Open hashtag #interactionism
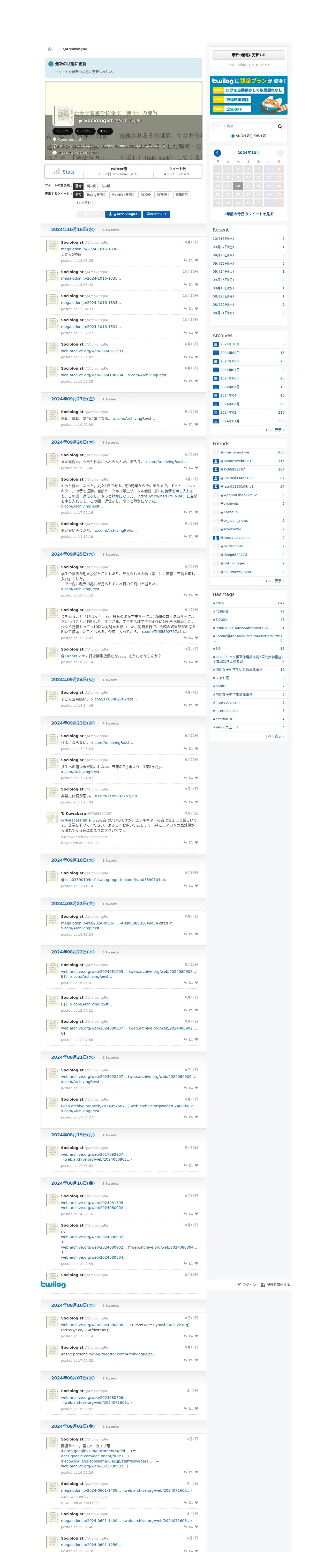 click(226, 703)
